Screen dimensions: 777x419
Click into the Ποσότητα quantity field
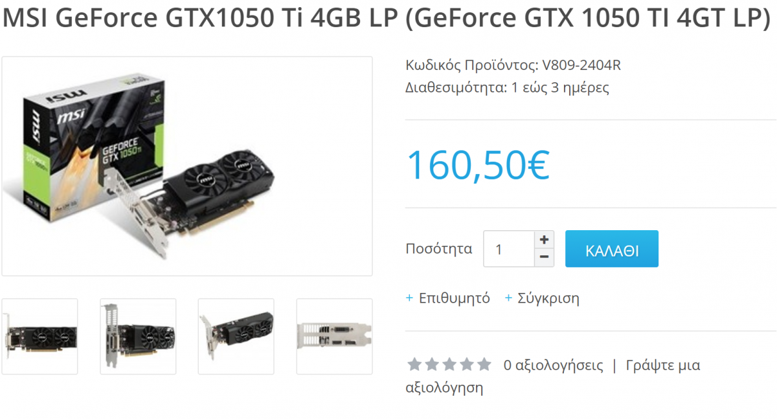(509, 249)
